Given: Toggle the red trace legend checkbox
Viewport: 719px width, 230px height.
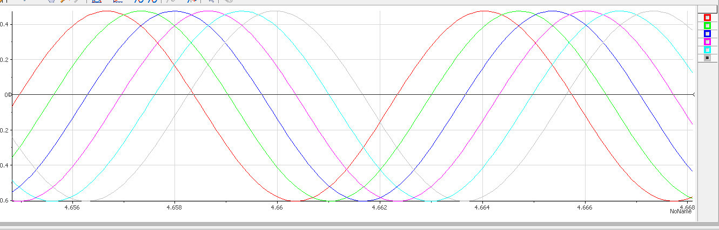Looking at the screenshot, I should [707, 18].
